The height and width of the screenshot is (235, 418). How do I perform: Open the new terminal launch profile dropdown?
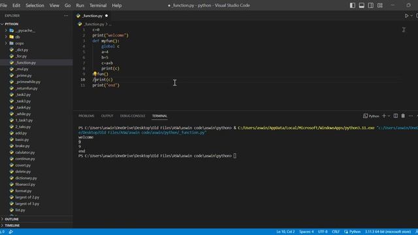point(389,116)
